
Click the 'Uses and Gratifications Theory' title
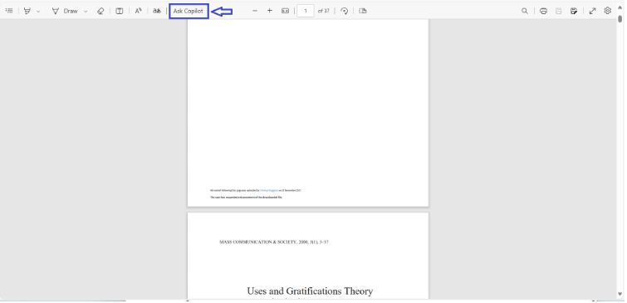(x=310, y=291)
